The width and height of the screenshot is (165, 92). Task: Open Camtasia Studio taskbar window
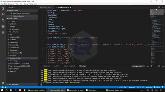[114, 90]
